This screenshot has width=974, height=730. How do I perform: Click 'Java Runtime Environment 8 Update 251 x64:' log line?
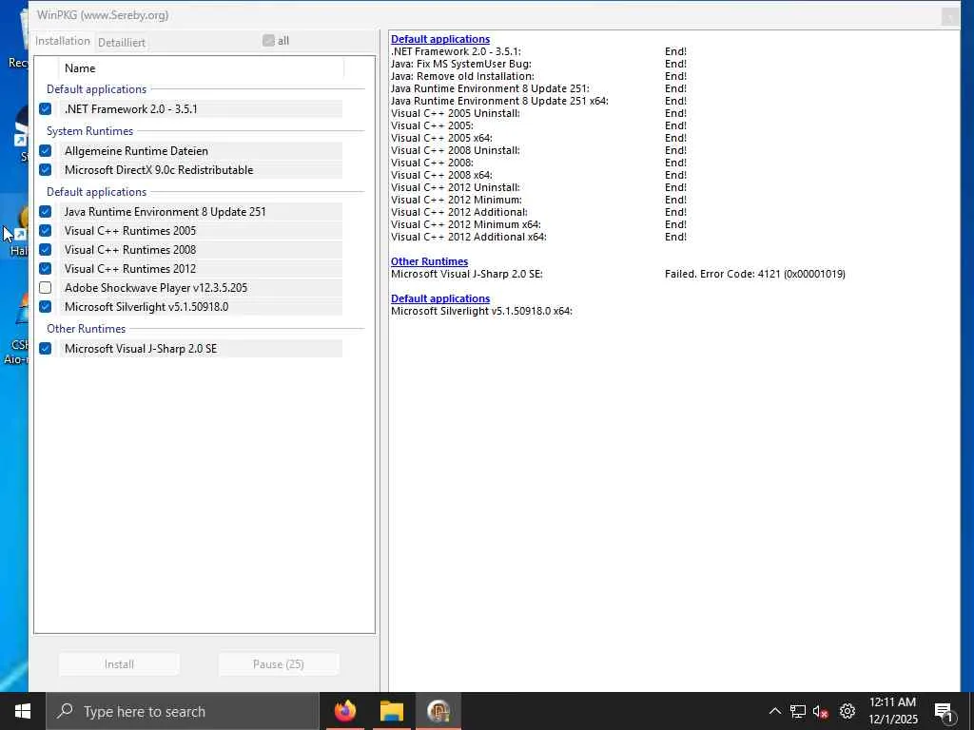tap(500, 101)
